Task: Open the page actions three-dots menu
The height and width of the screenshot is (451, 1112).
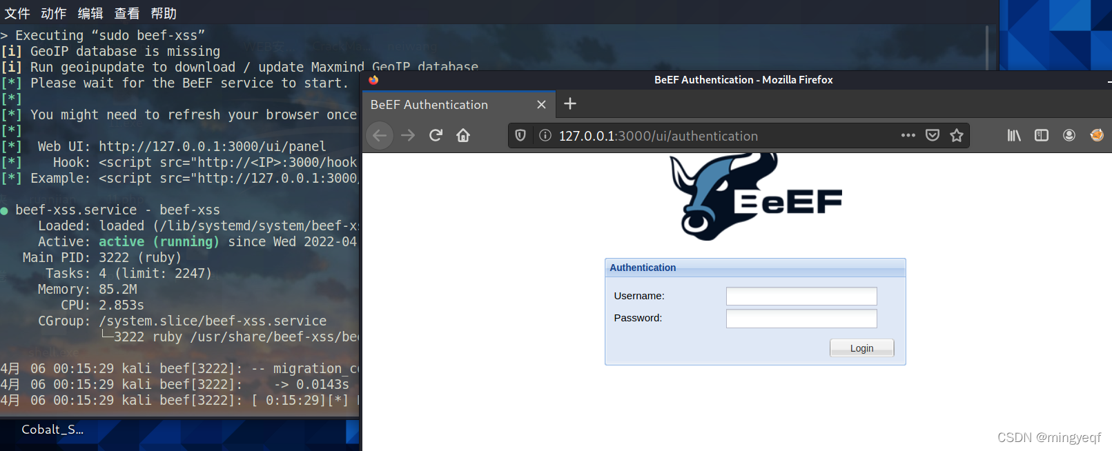Action: tap(908, 135)
